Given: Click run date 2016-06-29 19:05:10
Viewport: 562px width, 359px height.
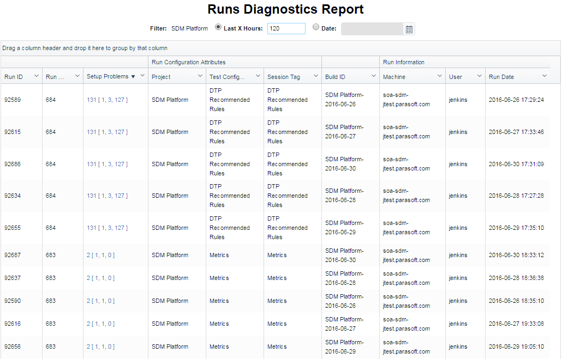Looking at the screenshot, I should (516, 347).
